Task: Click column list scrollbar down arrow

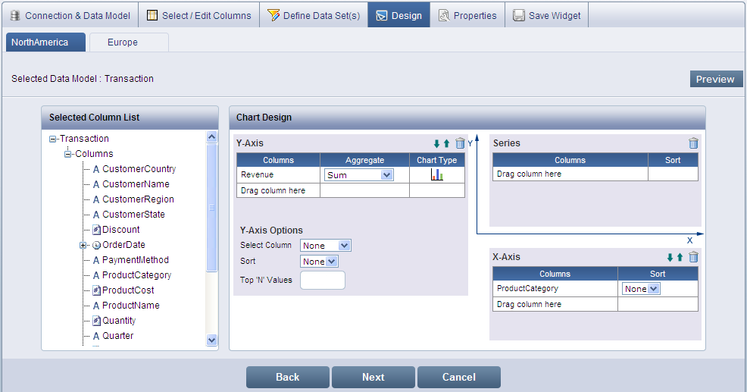Action: pyautogui.click(x=212, y=340)
